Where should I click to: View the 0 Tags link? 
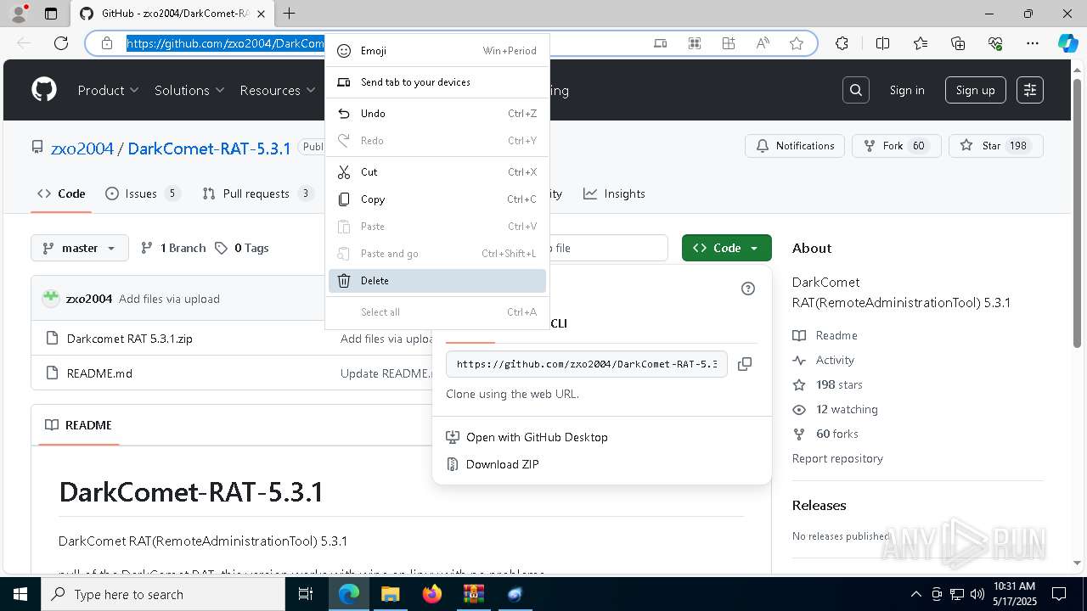tap(242, 248)
